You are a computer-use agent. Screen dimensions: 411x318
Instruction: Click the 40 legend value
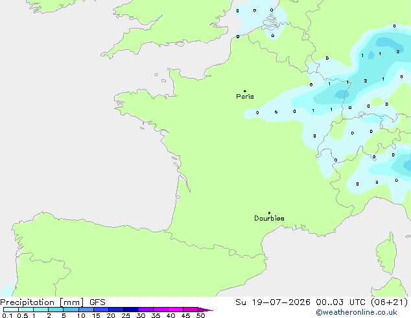[170, 315]
